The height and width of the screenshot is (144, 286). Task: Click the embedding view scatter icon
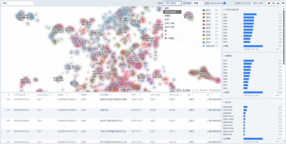(x=273, y=3)
